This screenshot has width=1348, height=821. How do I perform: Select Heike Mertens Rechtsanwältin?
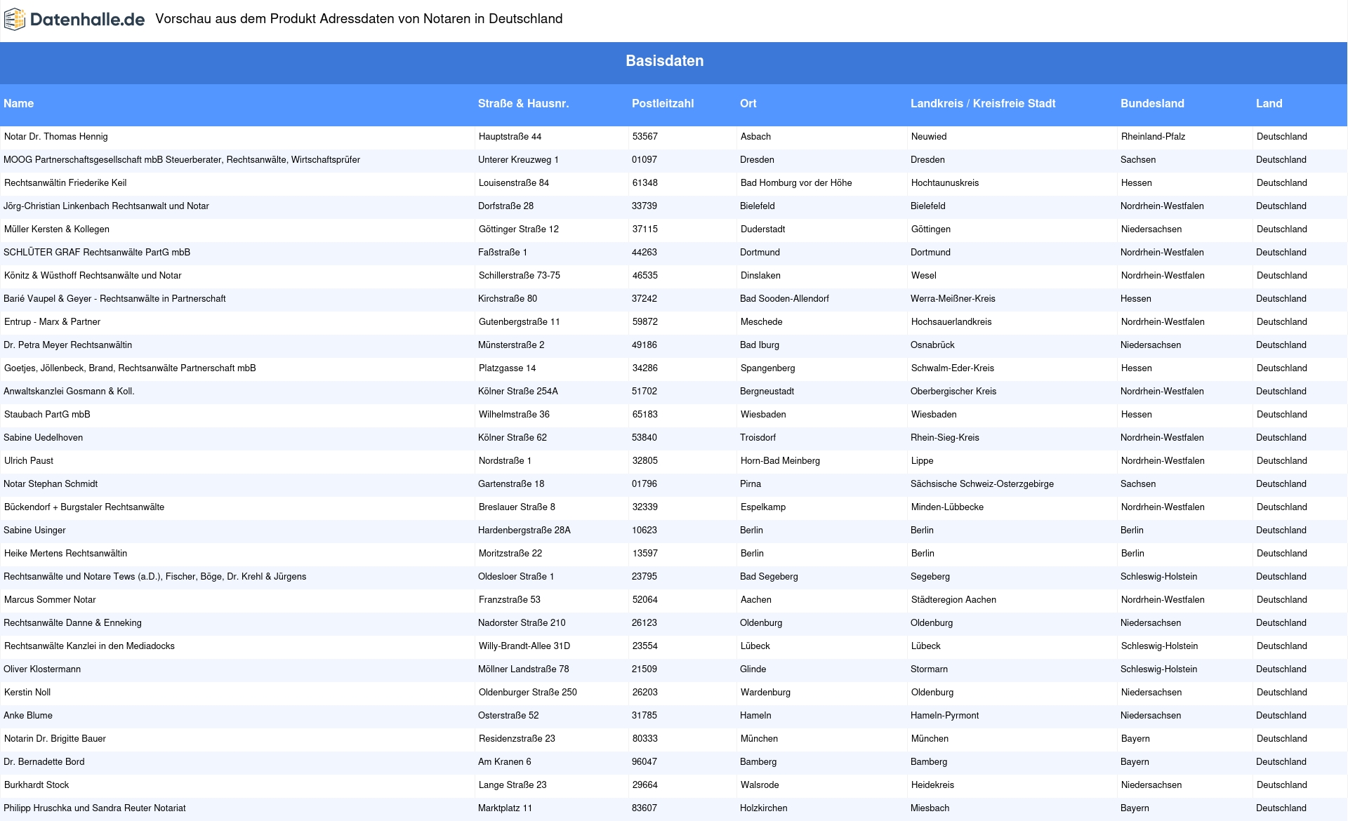(65, 554)
